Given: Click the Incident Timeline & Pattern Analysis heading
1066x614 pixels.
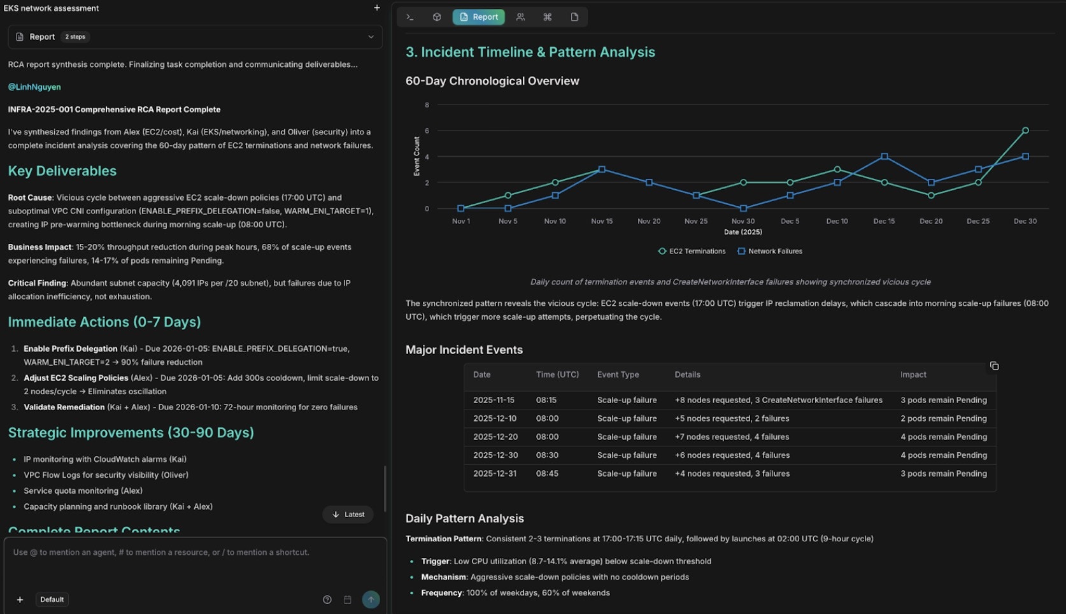Looking at the screenshot, I should 530,52.
